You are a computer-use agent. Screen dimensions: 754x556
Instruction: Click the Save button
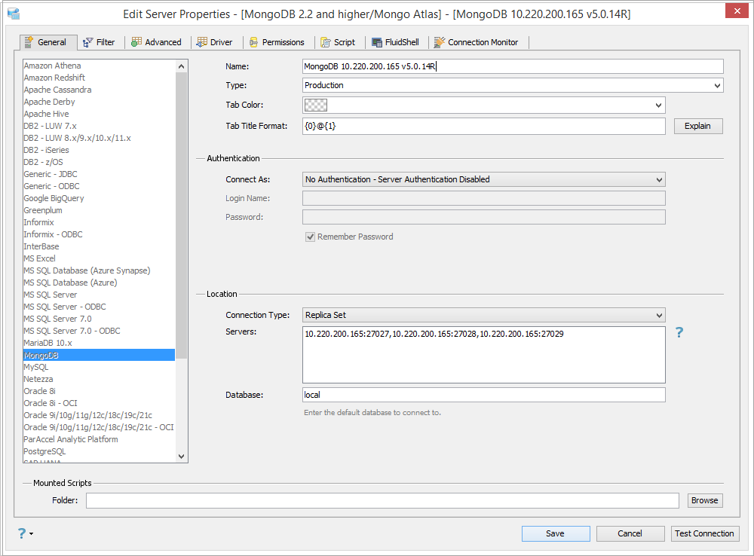click(x=556, y=533)
